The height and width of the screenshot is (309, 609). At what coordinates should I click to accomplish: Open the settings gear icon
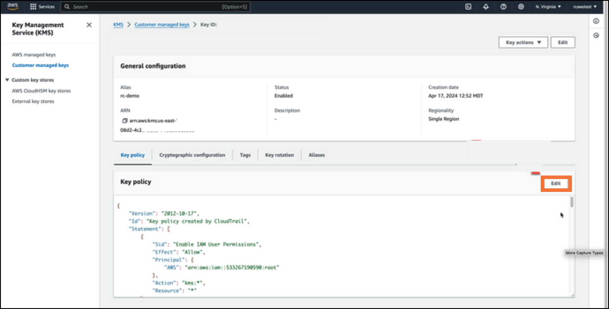[x=521, y=7]
